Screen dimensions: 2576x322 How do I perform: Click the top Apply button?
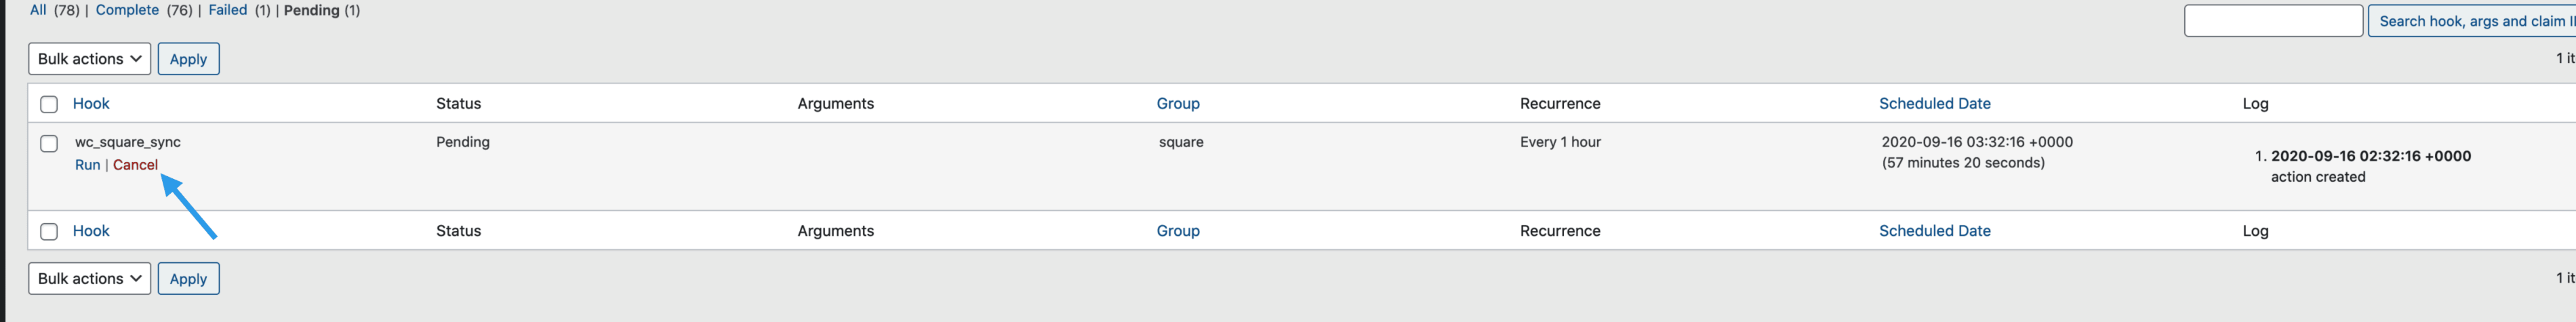point(188,59)
